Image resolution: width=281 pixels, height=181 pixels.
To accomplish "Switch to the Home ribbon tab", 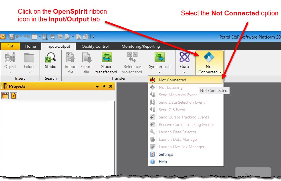I will click(30, 46).
